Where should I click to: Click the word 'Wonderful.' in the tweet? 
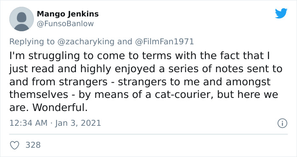60,108
